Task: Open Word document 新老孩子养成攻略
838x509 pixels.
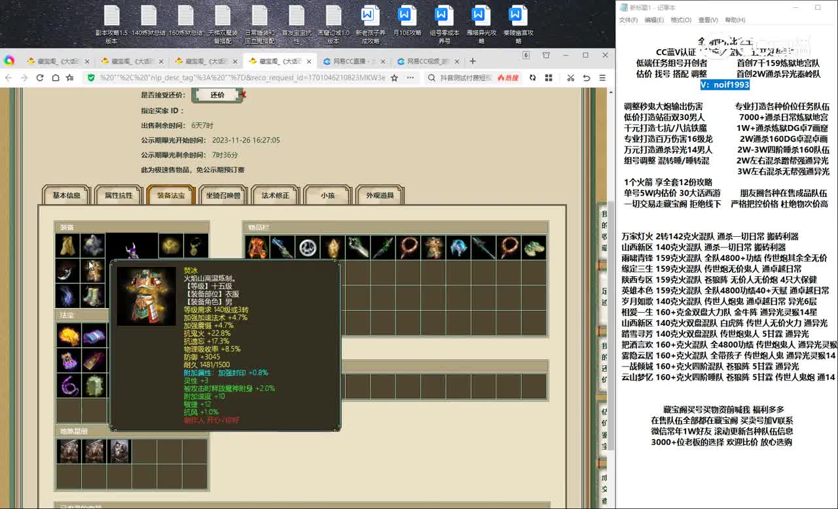Action: click(369, 24)
